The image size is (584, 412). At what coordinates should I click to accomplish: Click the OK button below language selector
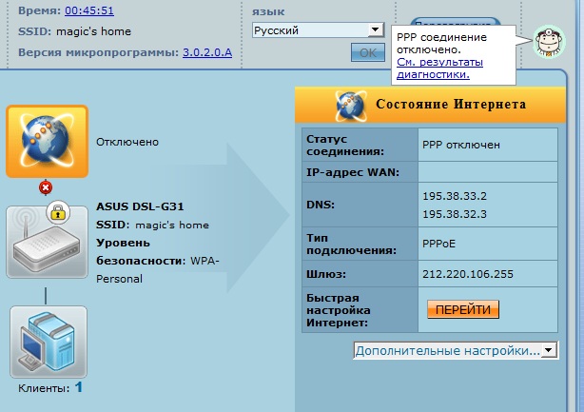click(x=367, y=52)
